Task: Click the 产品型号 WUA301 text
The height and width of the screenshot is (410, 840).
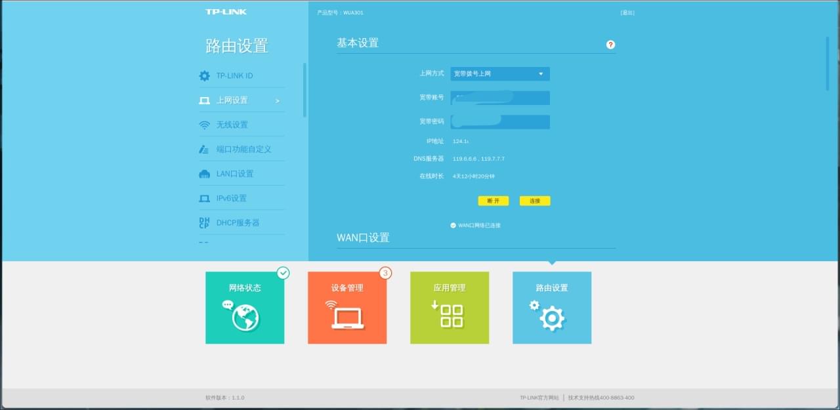Action: [x=340, y=12]
